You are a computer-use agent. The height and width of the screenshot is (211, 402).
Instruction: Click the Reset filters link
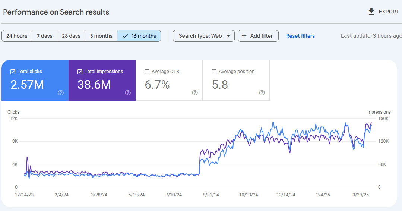300,36
